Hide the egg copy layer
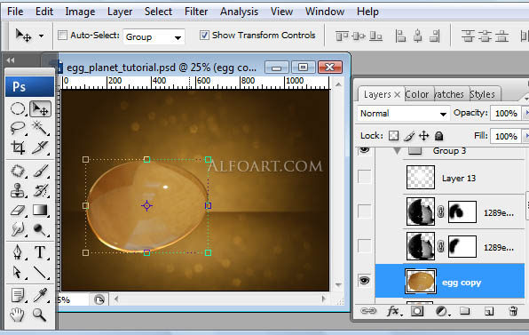This screenshot has width=529, height=335. [x=364, y=280]
